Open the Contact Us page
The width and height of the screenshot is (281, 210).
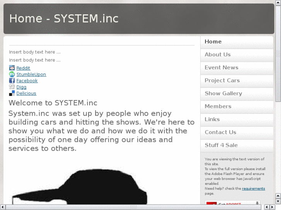click(x=220, y=132)
